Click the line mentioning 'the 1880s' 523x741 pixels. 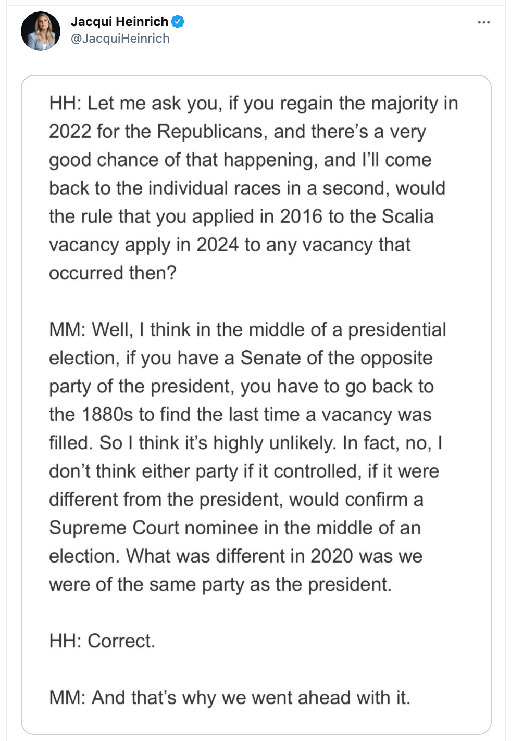tap(240, 415)
